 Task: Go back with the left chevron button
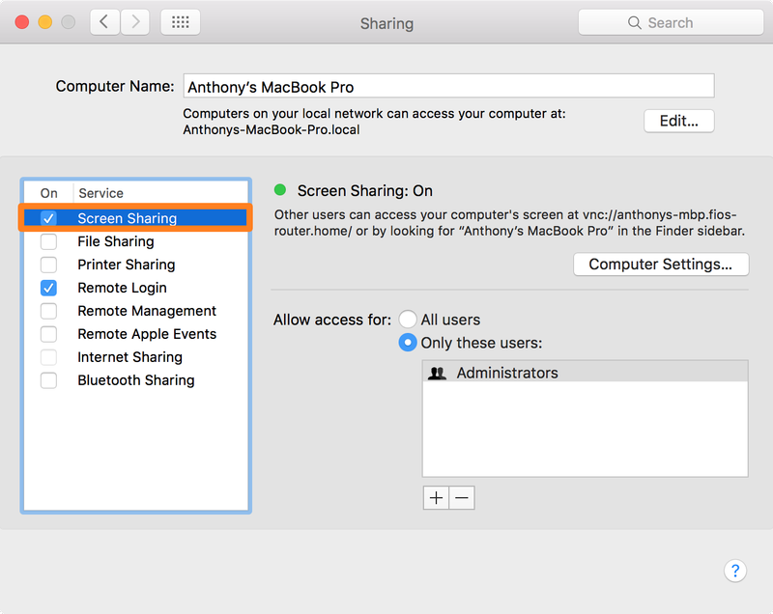104,22
